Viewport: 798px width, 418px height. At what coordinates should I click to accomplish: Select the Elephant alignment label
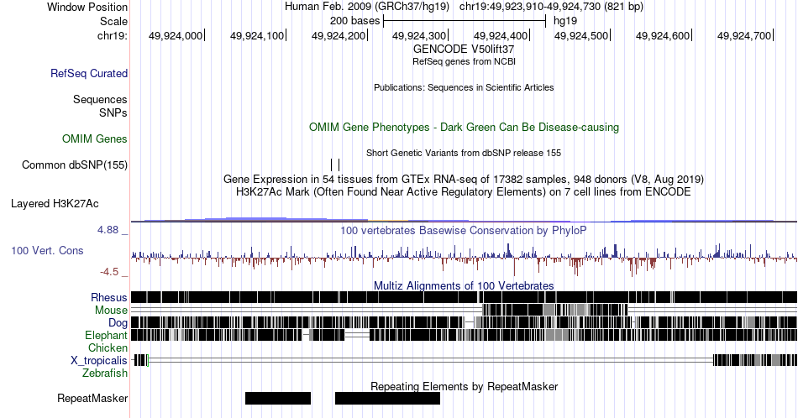click(x=106, y=335)
